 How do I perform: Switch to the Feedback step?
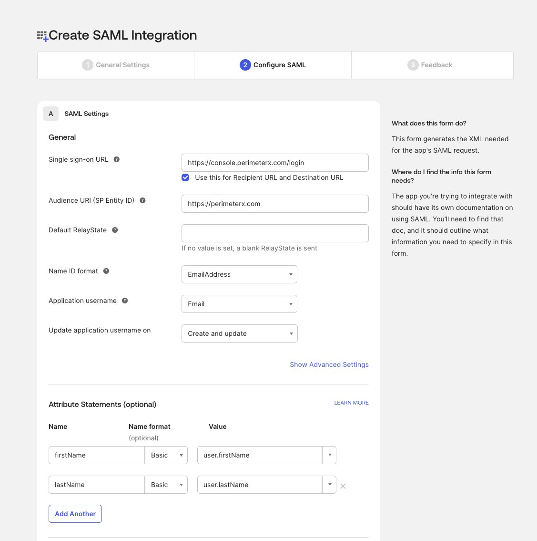pyautogui.click(x=430, y=65)
